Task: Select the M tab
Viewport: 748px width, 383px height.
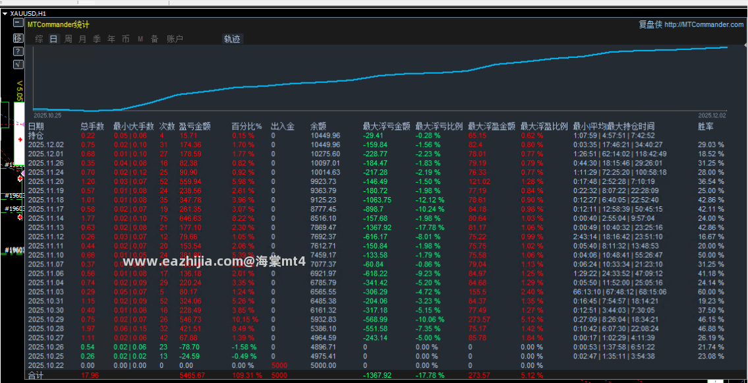Action: coord(140,39)
